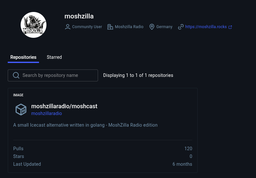The height and width of the screenshot is (178, 256).
Task: Switch to the Starred tab
Action: pyautogui.click(x=54, y=57)
